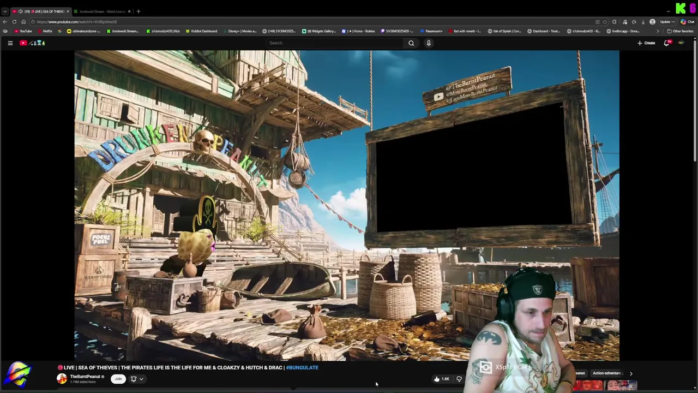Screen dimensions: 698x393
Task: Select the LIVE Sea of Thieves tab
Action: tap(41, 11)
